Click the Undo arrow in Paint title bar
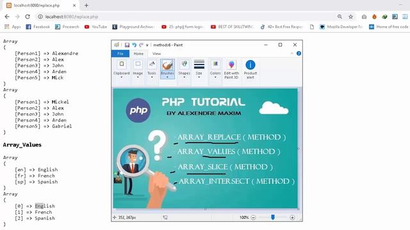The image size is (410, 230). 134,45
